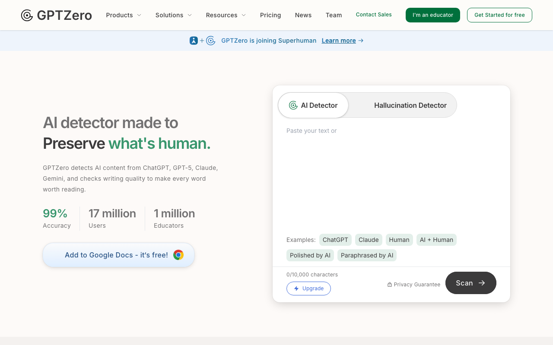Load the Polished by AI example
553x345 pixels.
click(310, 255)
